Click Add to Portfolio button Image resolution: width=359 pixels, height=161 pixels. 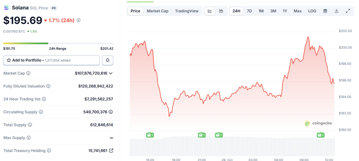pyautogui.click(x=51, y=60)
